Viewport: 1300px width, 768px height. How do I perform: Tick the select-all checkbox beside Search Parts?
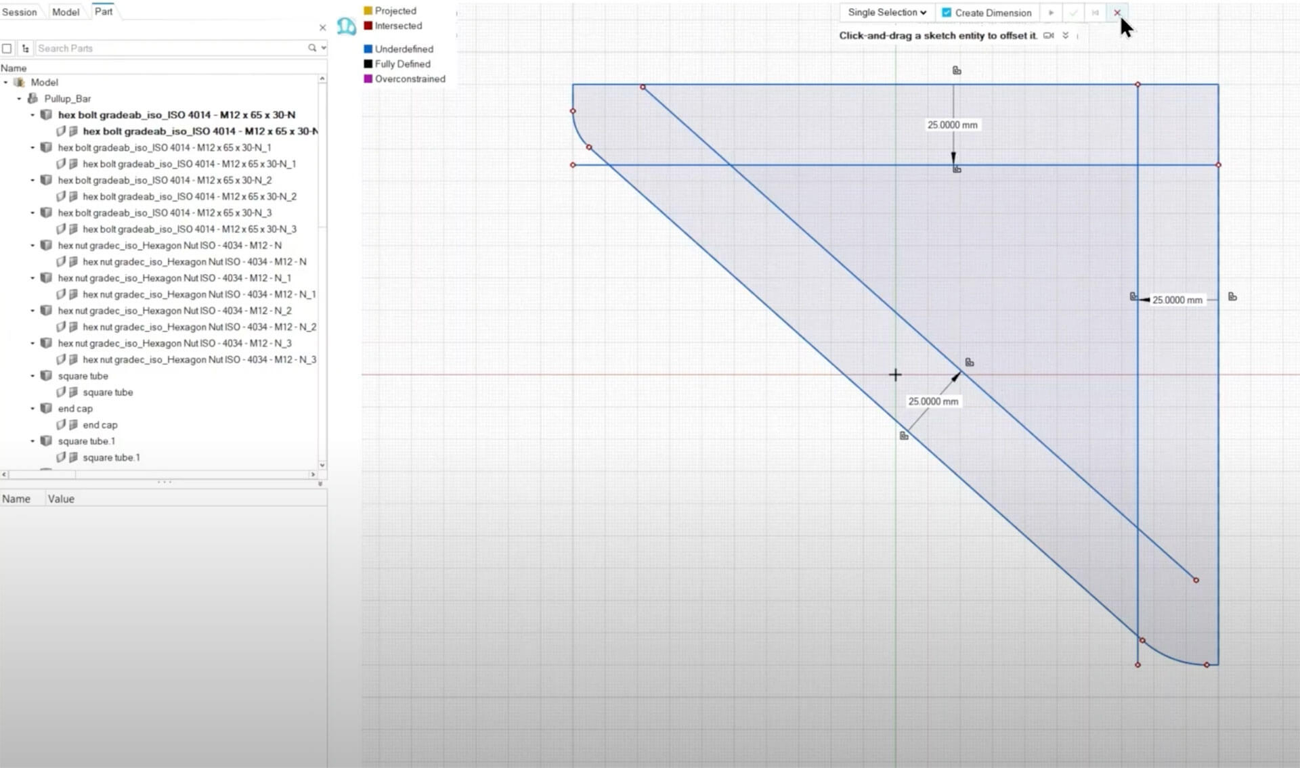pyautogui.click(x=7, y=48)
